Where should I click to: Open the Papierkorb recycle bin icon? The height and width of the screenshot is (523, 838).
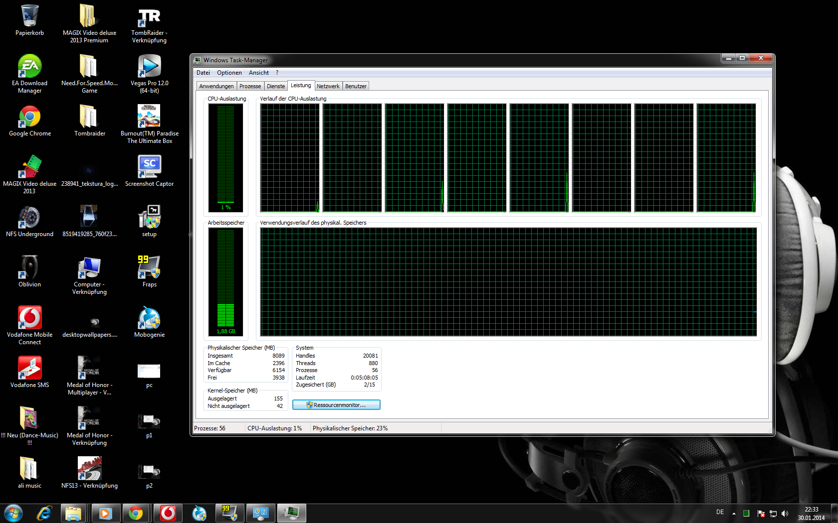pos(29,20)
